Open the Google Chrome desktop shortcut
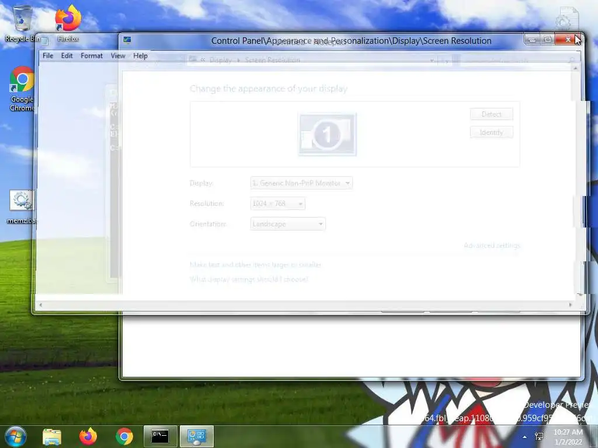The image size is (598, 448). [22, 89]
